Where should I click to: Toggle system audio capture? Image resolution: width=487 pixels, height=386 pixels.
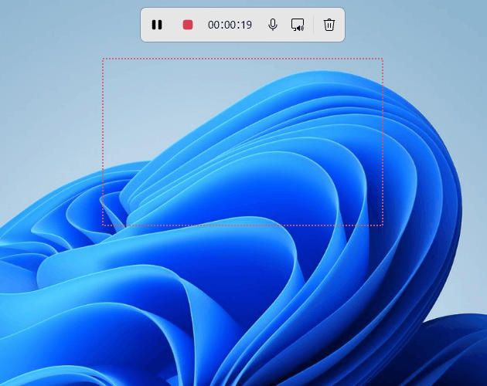(x=298, y=25)
